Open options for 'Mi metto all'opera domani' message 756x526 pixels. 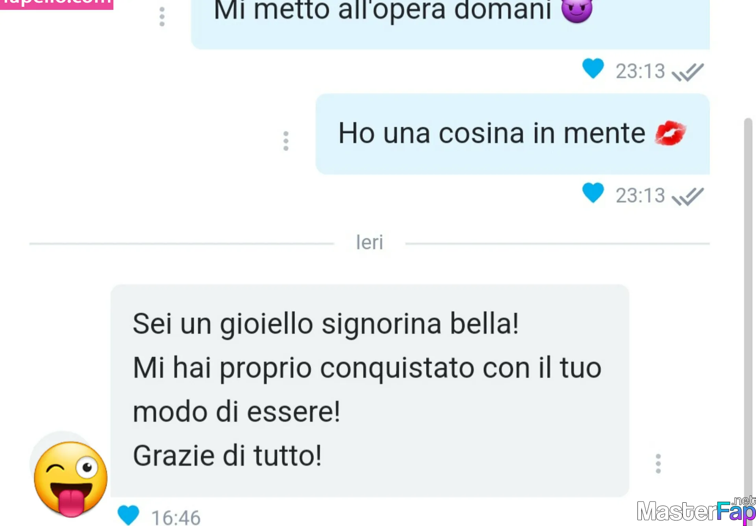click(x=162, y=17)
